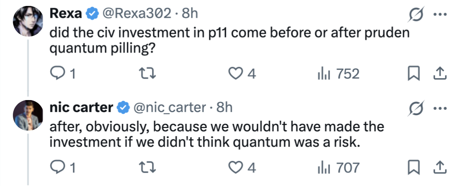
Task: Open more options for nic carter's reply
Action: (440, 108)
